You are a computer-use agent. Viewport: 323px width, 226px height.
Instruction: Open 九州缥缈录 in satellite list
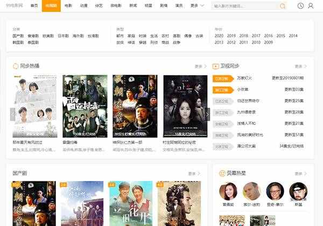point(246,112)
